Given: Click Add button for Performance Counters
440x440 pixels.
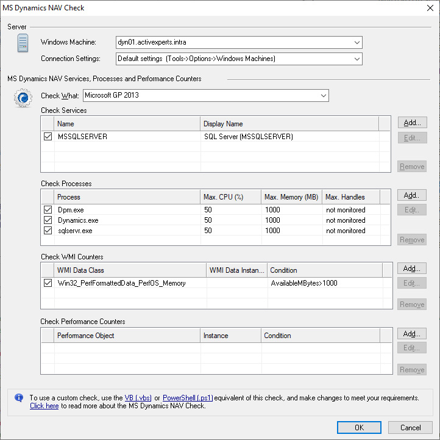Looking at the screenshot, I should tap(411, 334).
